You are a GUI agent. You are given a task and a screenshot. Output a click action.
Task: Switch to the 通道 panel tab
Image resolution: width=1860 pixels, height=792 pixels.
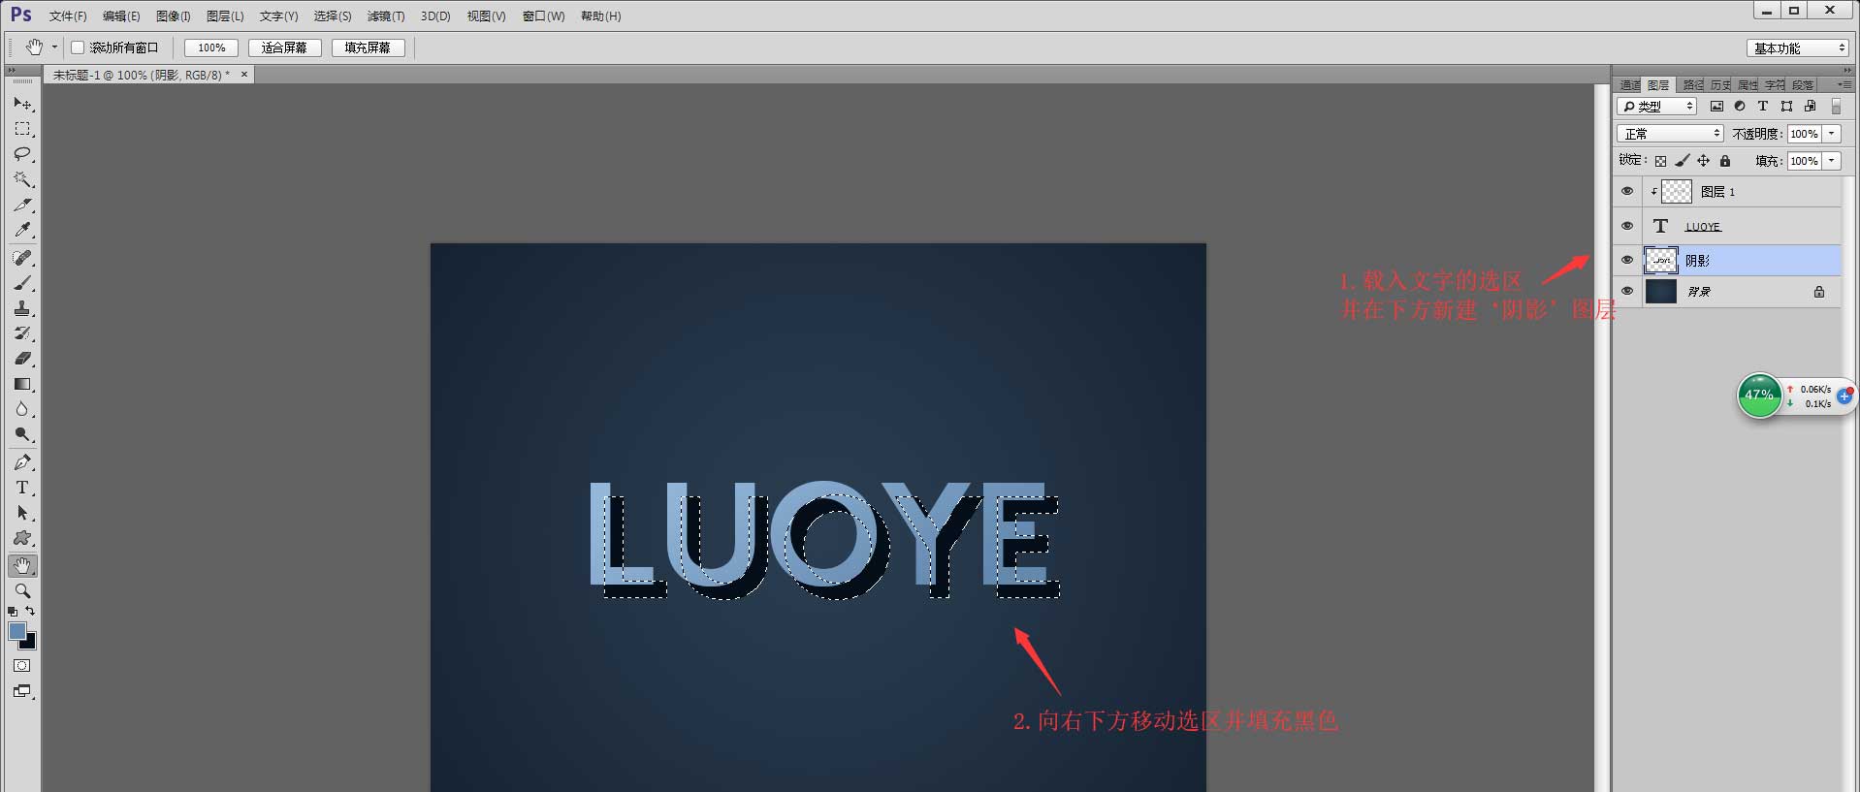[1629, 85]
